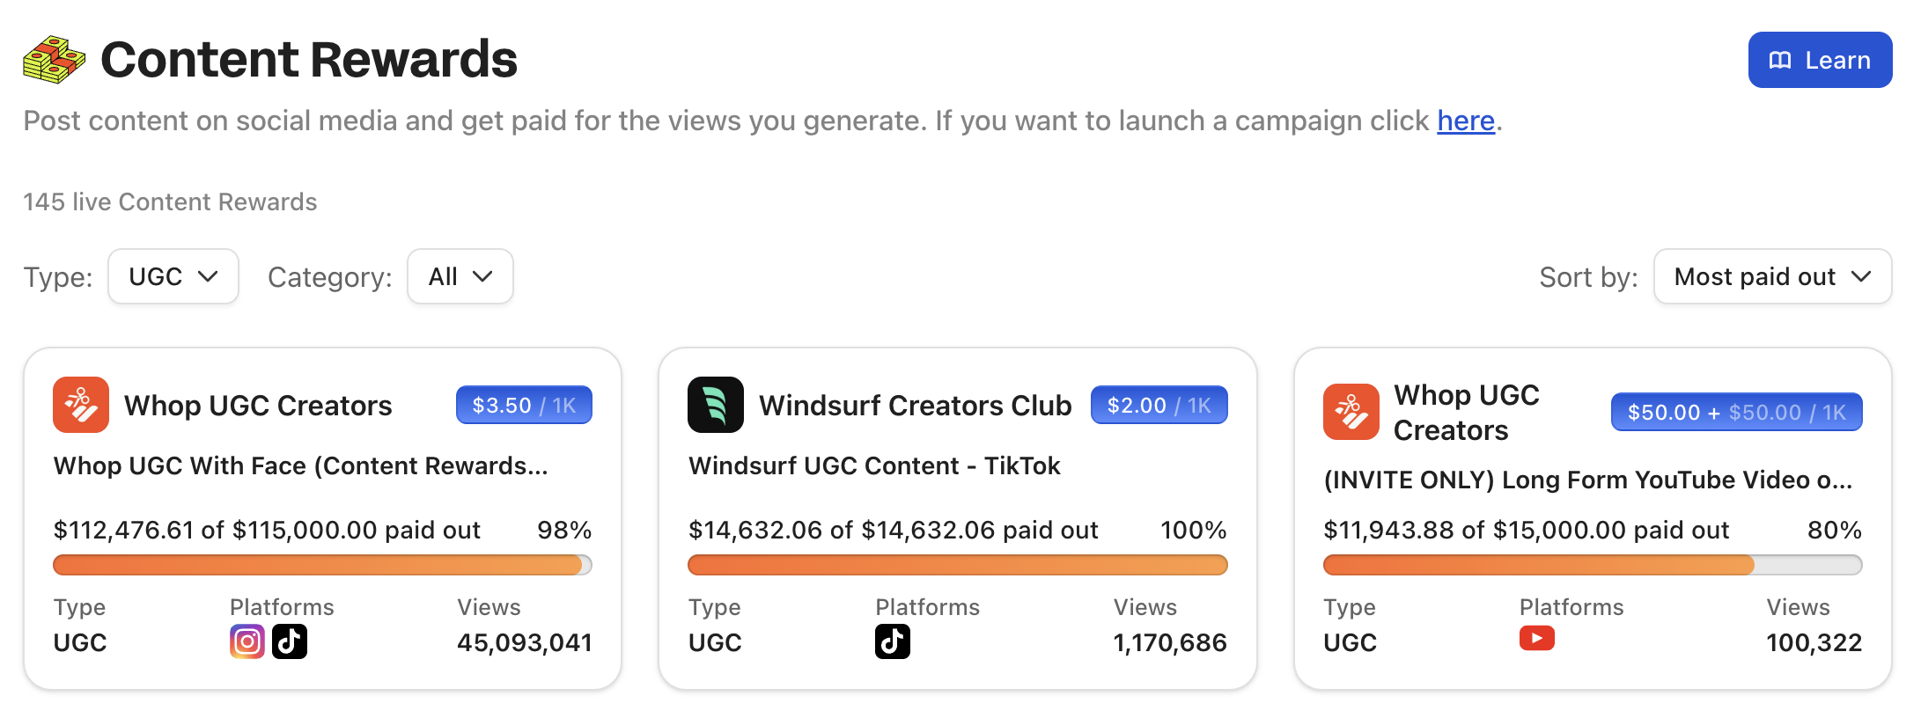Open the Most paid out sort dropdown
Screen dimensions: 1921x718
pyautogui.click(x=1771, y=276)
